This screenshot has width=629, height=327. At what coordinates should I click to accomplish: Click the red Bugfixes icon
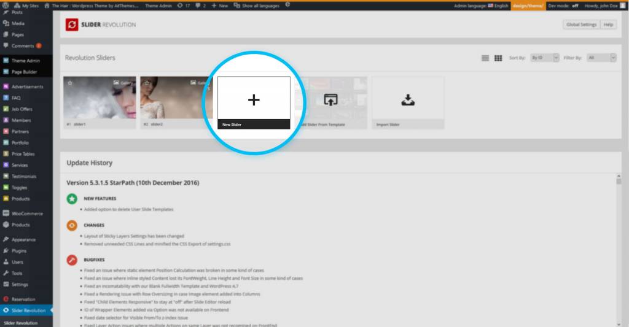[72, 260]
